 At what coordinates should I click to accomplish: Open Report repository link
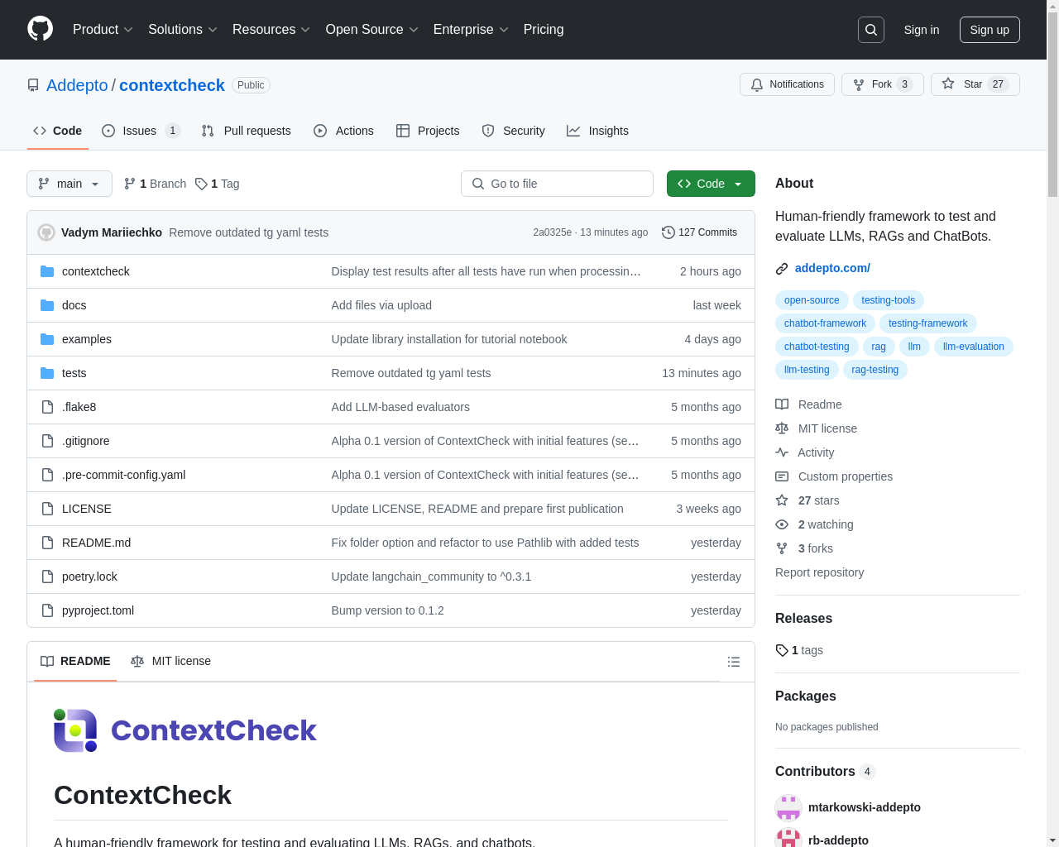[819, 572]
